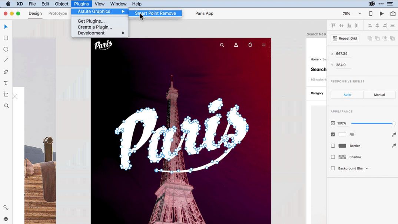The width and height of the screenshot is (398, 224).
Task: Click the desktop preview play button
Action: pyautogui.click(x=381, y=13)
